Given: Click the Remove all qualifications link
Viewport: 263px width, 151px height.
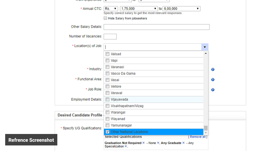Looking at the screenshot, I should (198, 137).
